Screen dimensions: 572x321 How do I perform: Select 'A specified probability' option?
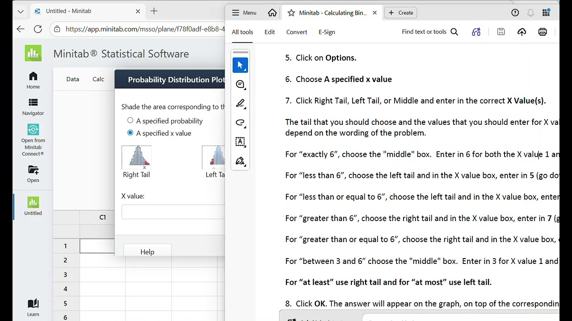point(130,121)
